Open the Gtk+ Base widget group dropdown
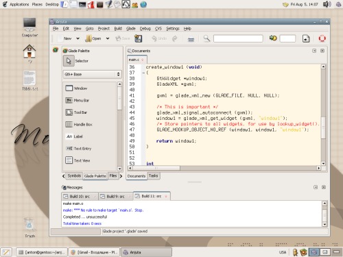This screenshot has height=257, width=343. coord(93,74)
